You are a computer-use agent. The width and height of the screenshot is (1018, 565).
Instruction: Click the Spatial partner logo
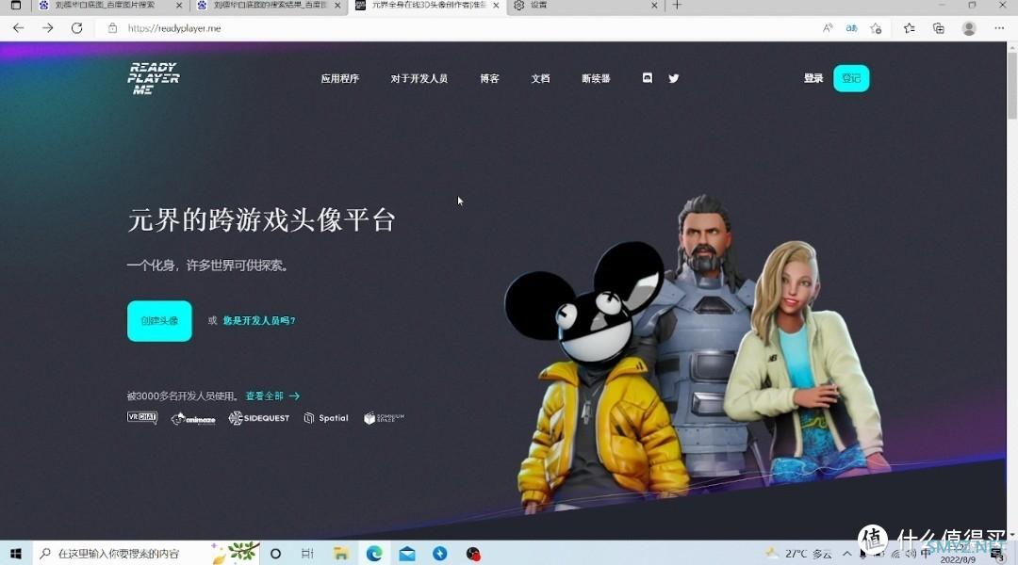(x=326, y=418)
